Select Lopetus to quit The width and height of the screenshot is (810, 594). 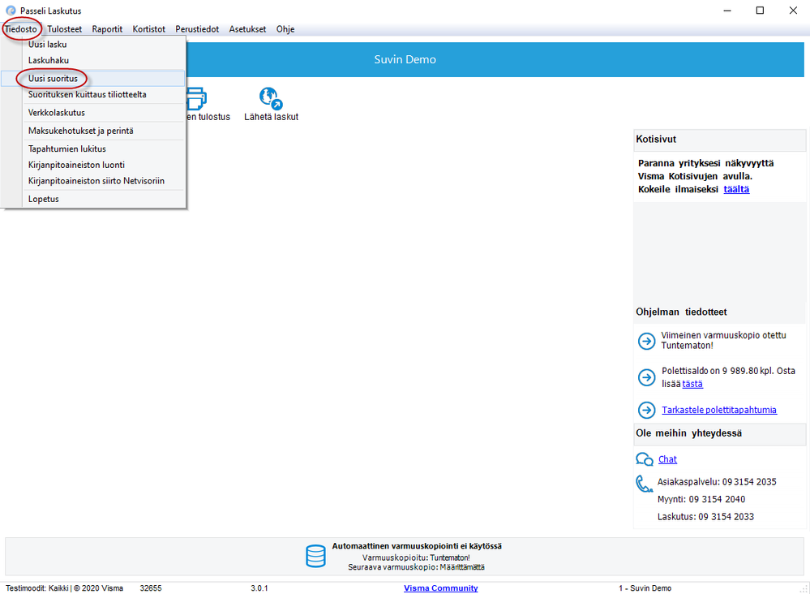[x=93, y=199]
